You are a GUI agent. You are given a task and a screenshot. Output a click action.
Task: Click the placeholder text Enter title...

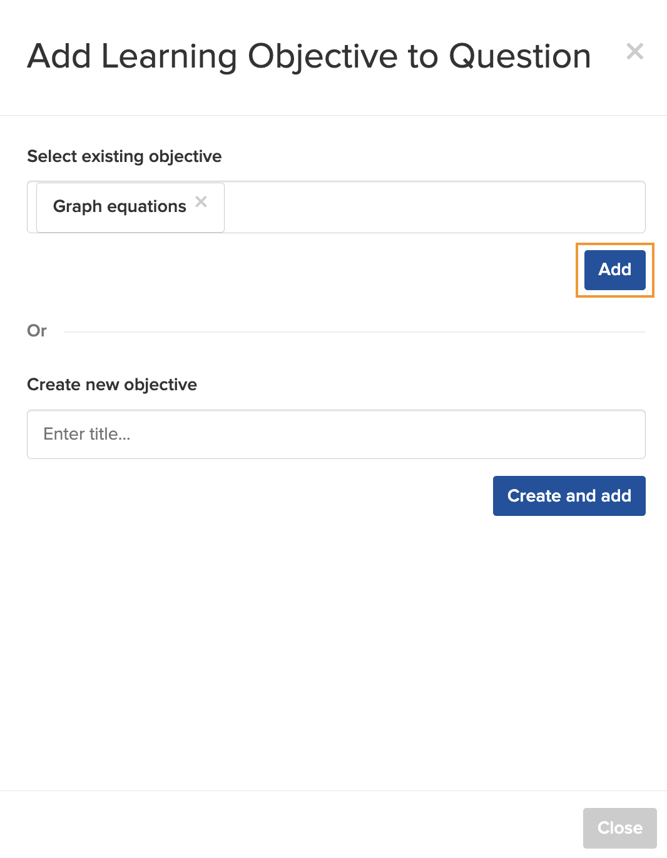coord(87,434)
